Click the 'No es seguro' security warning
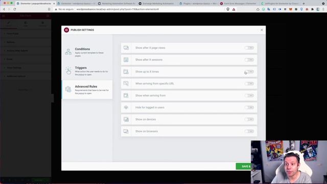Viewport: 327px width, 184px height. pos(64,9)
